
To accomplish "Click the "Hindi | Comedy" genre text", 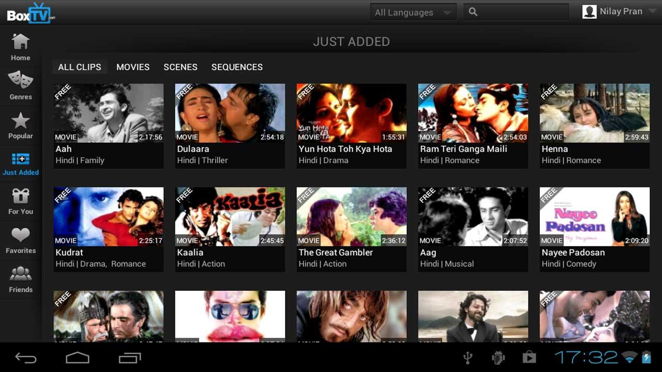I will (x=569, y=263).
